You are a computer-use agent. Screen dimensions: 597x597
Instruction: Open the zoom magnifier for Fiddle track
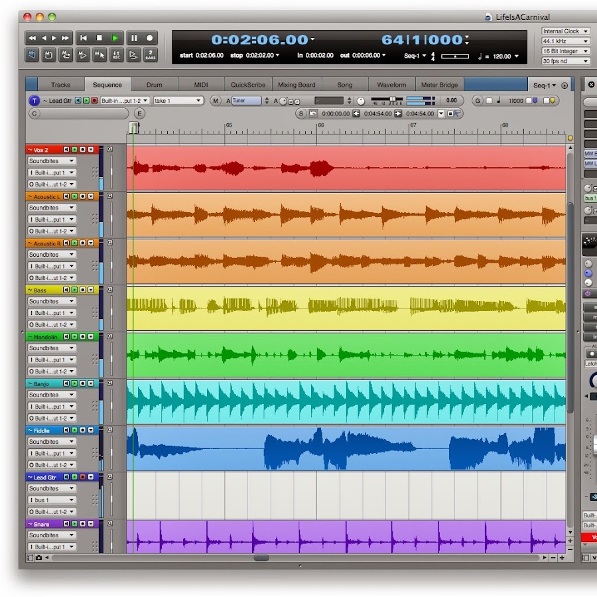pyautogui.click(x=109, y=430)
